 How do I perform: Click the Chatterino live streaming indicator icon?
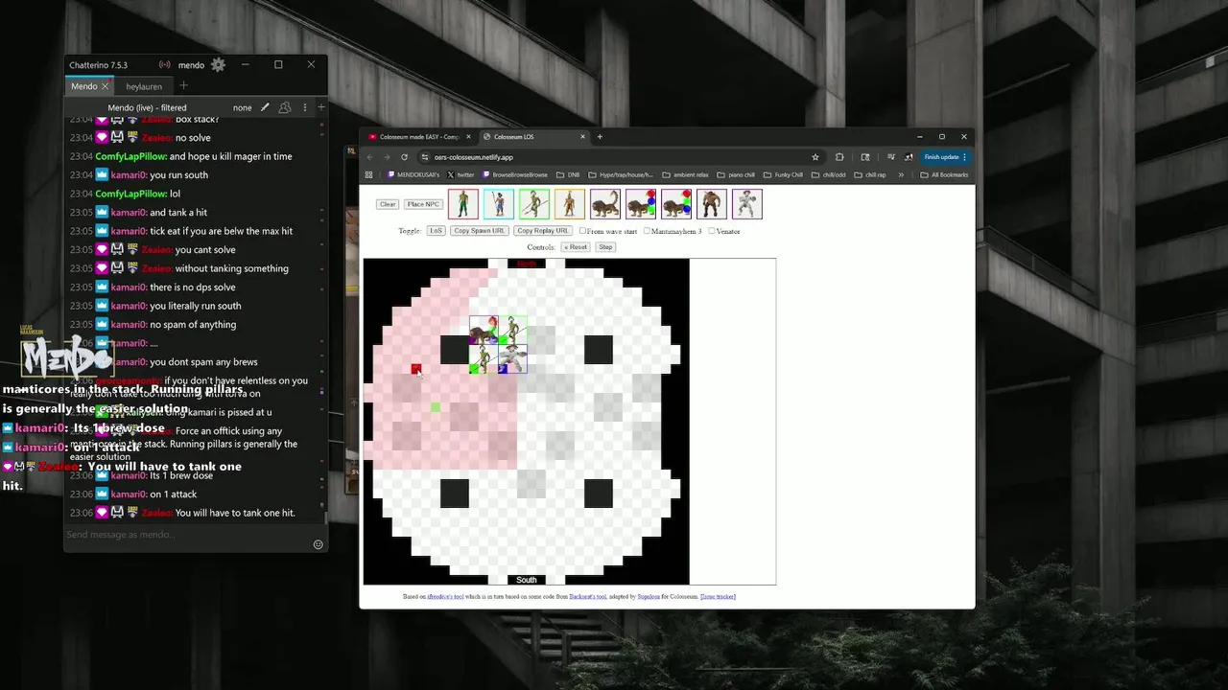165,65
